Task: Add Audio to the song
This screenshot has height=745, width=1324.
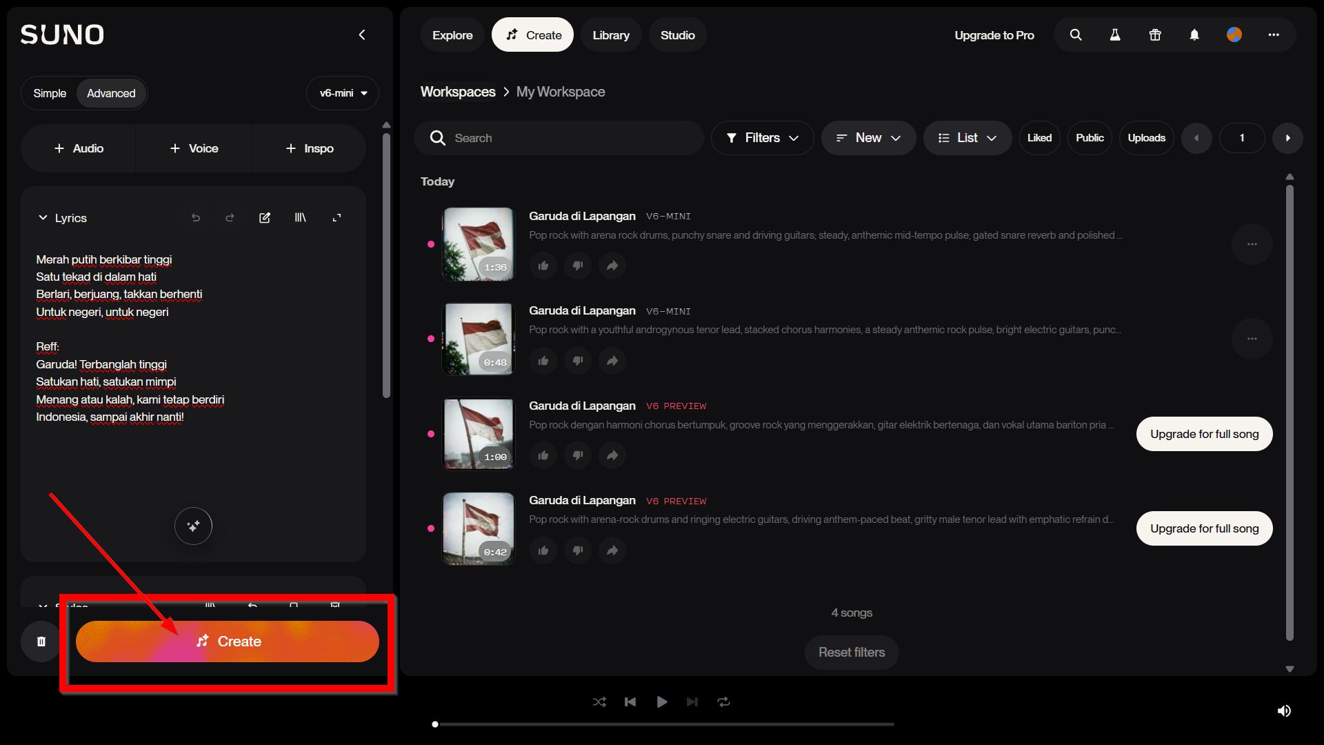Action: pos(79,148)
